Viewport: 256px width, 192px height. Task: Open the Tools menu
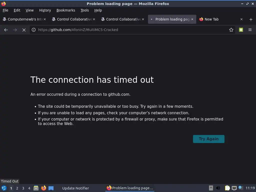tap(84, 10)
